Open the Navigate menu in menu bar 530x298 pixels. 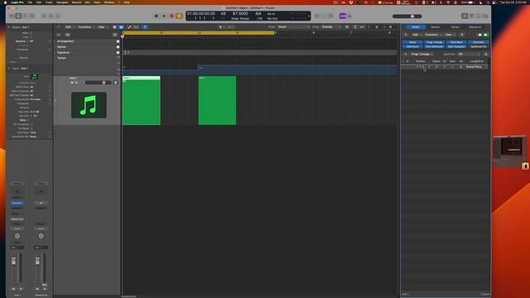click(62, 2)
